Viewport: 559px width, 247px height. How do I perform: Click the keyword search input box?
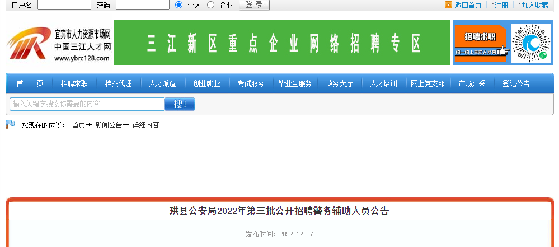click(87, 104)
